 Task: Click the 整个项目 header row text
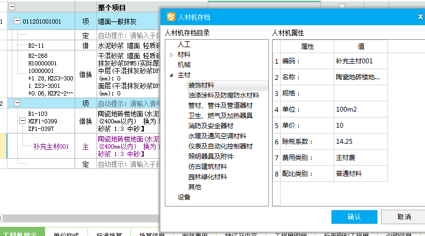[112, 8]
